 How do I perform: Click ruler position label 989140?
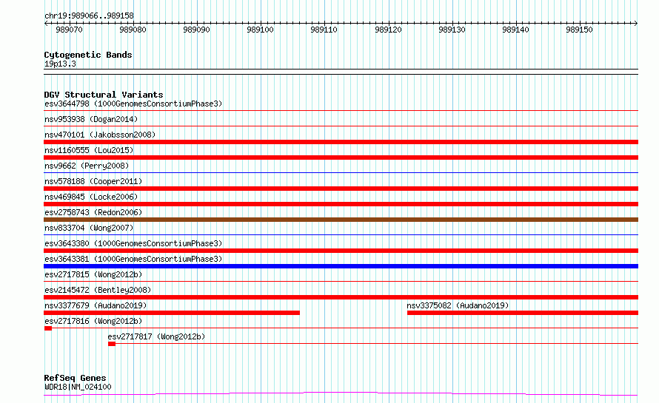point(515,30)
